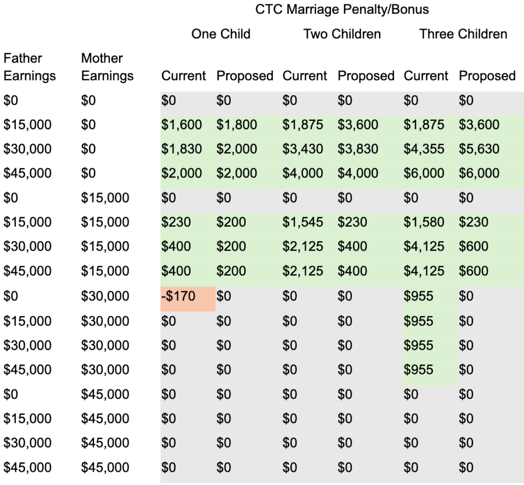This screenshot has height=485, width=524.
Task: Click the CTC Marriage Penalty/Bonus title
Action: (341, 9)
